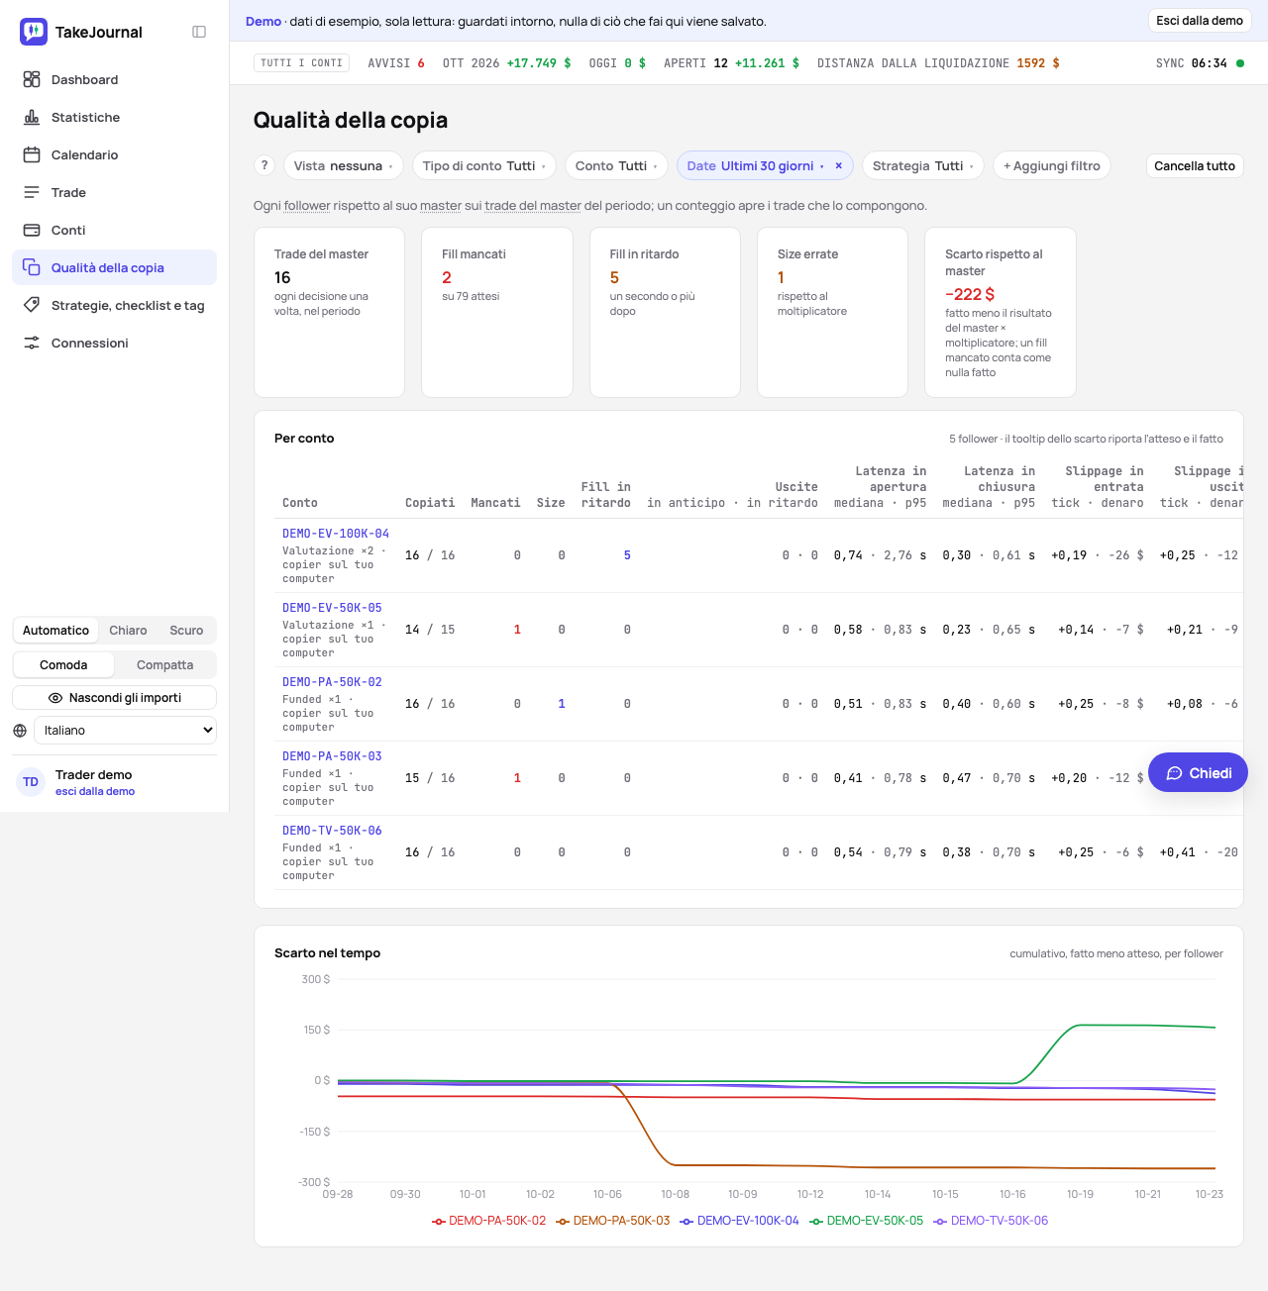Open the question mark help button
1268x1291 pixels.
pos(264,165)
